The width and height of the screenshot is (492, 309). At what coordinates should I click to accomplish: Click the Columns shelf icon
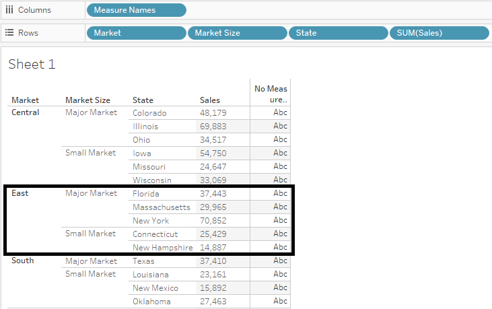(9, 10)
